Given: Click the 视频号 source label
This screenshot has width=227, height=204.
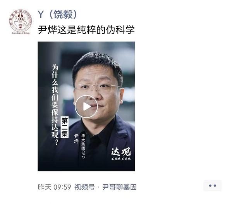Looking at the screenshot, I should [84, 187].
